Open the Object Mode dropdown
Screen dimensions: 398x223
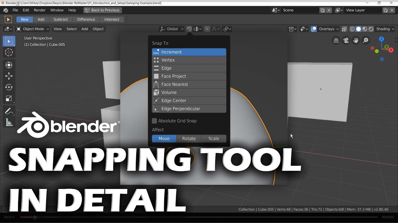coord(33,29)
